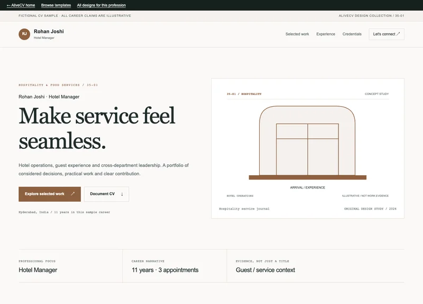Click the Explore selected work button
The height and width of the screenshot is (304, 423).
(x=50, y=194)
